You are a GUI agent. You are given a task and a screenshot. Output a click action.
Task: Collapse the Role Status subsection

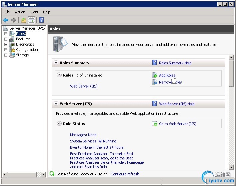point(59,123)
